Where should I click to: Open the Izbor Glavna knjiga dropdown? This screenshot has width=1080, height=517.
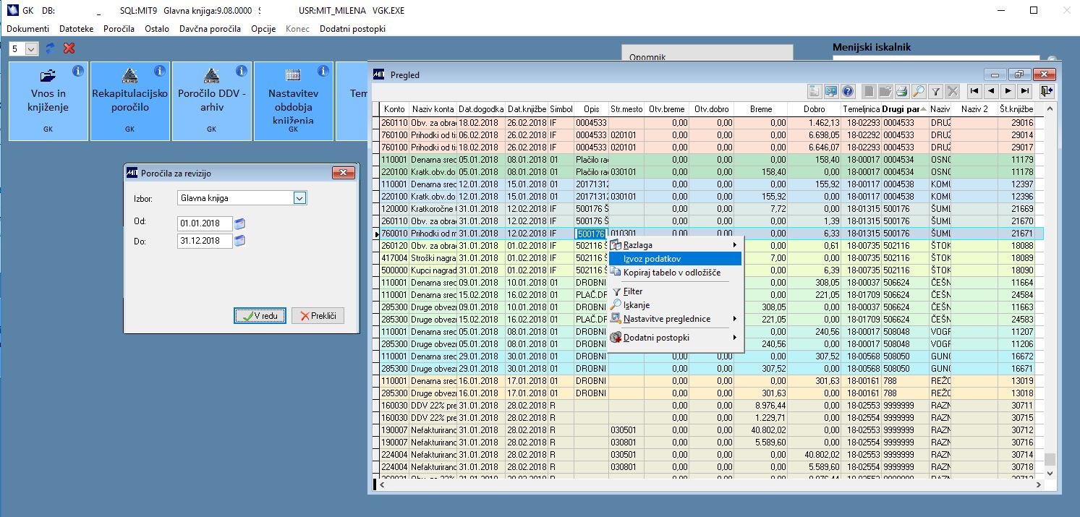(x=299, y=197)
